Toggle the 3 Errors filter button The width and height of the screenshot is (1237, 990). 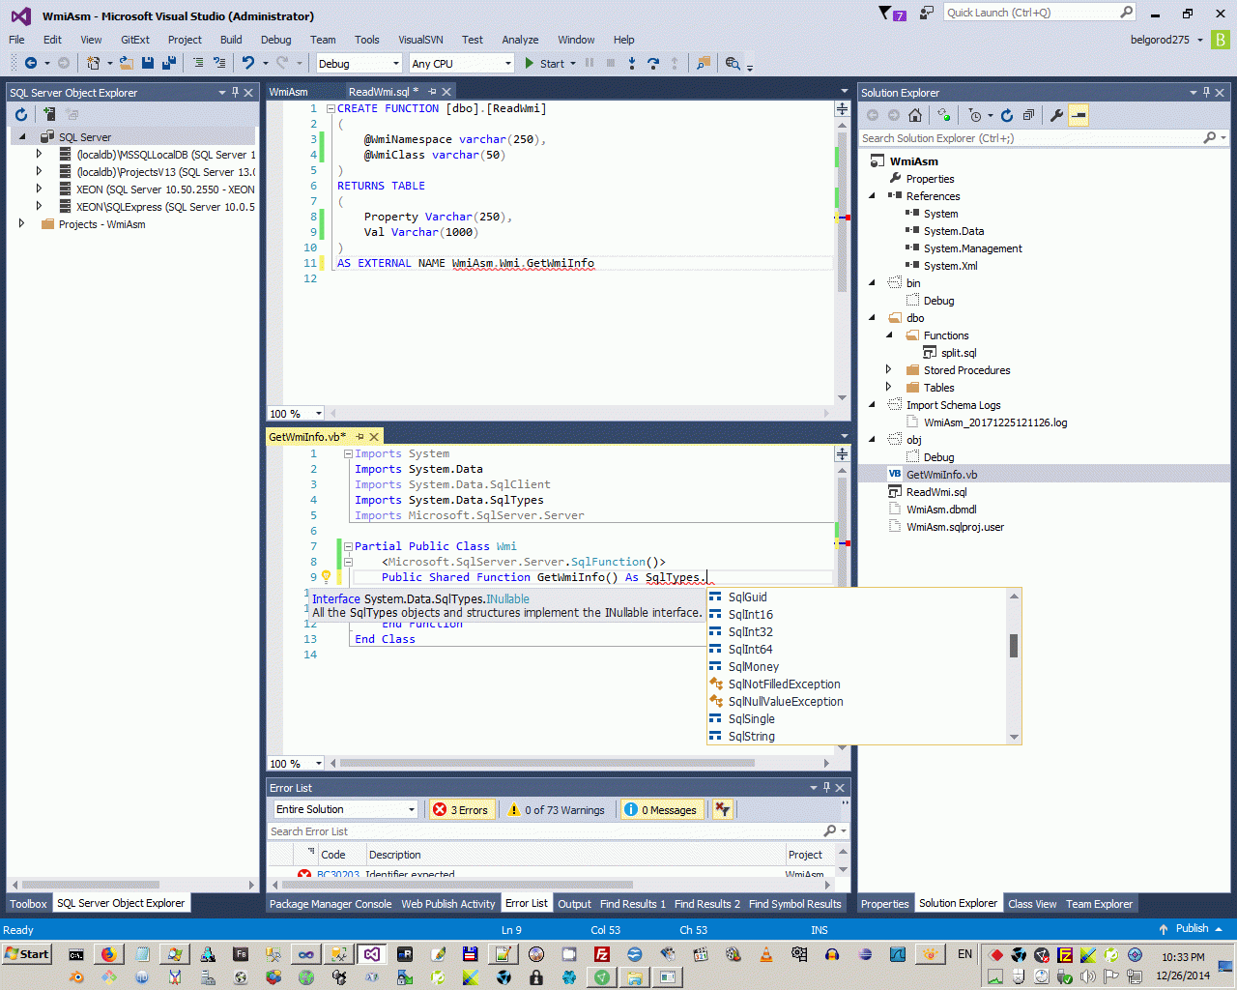click(461, 810)
